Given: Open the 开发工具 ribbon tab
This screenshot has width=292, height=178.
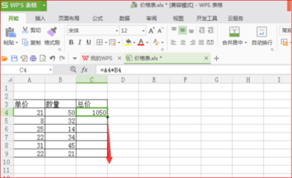Looking at the screenshot, I should point(207,18).
